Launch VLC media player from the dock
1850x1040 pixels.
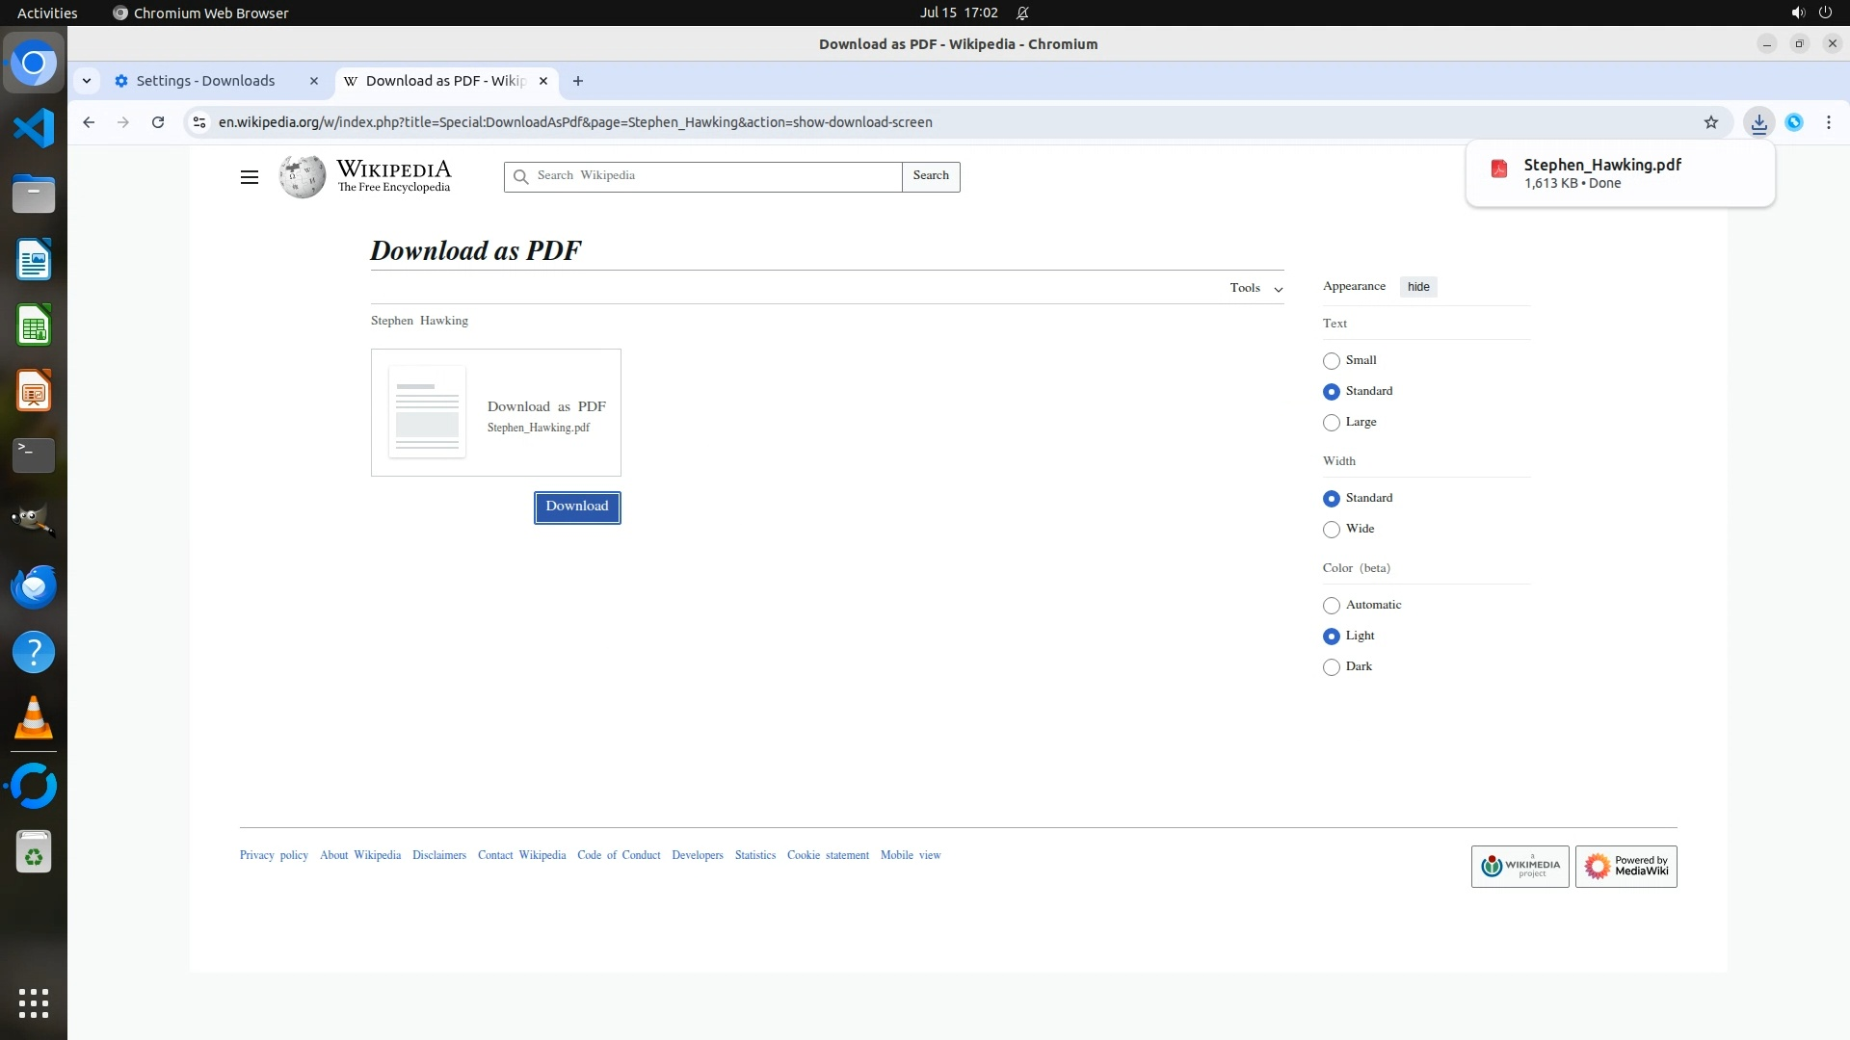coord(34,717)
